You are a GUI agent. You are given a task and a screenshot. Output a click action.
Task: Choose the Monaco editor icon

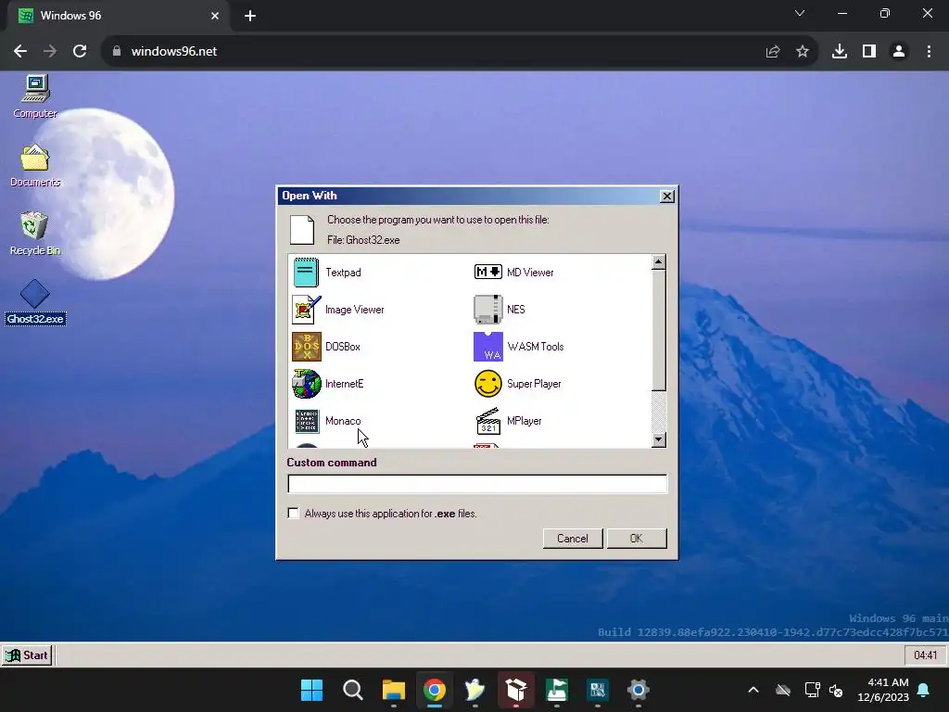306,421
